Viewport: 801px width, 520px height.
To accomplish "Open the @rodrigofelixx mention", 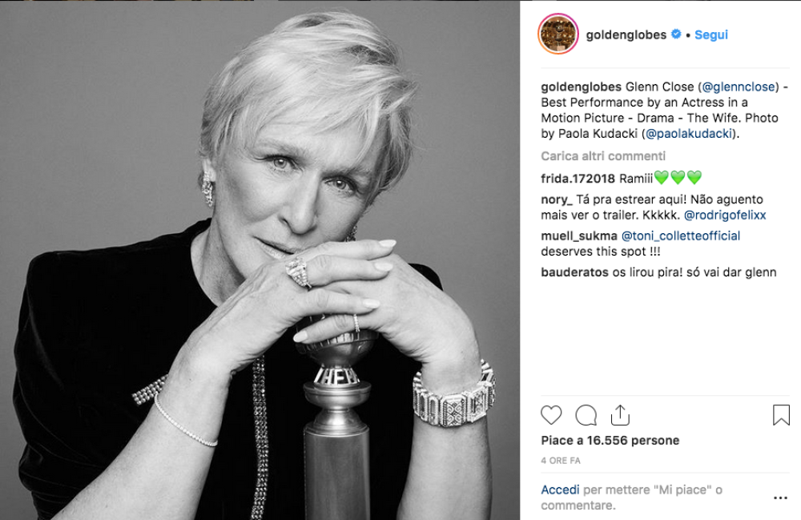I will click(725, 216).
